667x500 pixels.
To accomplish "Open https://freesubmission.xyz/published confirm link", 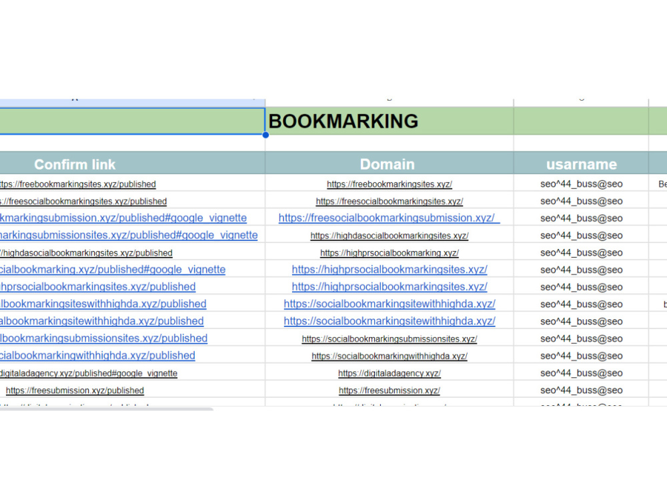I will [x=75, y=390].
